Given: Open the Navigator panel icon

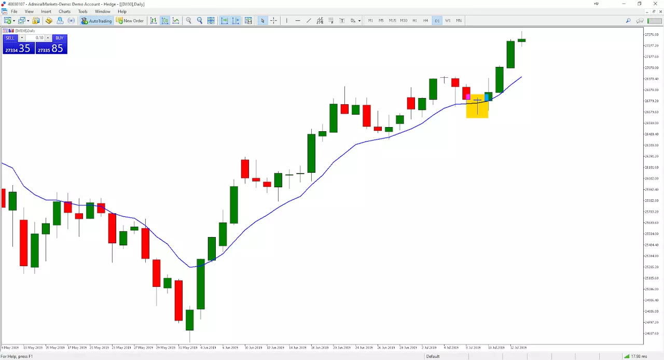Looking at the screenshot, I should point(60,21).
